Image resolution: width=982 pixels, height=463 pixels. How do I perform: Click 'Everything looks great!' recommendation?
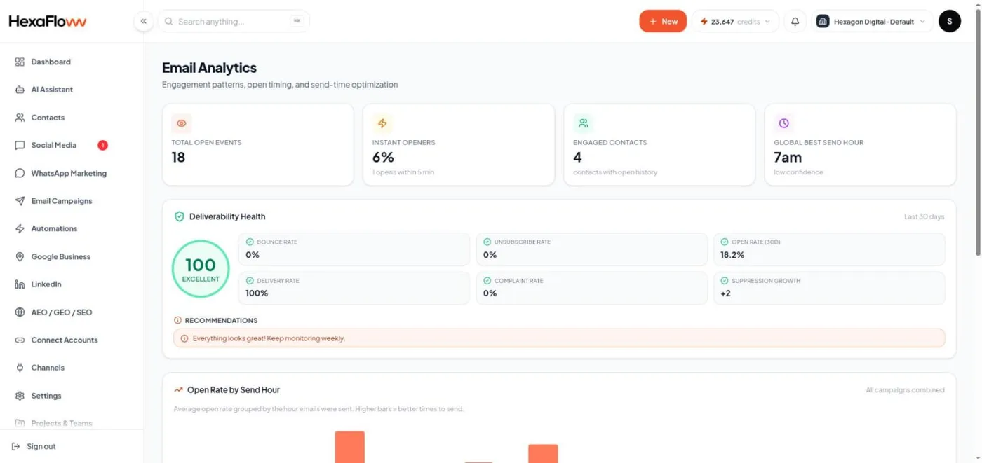click(x=559, y=338)
